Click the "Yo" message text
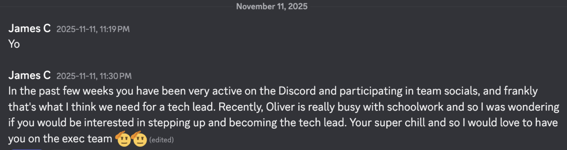The width and height of the screenshot is (567, 150). pos(14,44)
